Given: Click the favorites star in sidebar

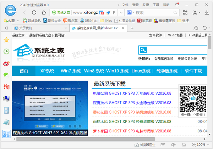Looking at the screenshot, I should pyautogui.click(x=6, y=40).
